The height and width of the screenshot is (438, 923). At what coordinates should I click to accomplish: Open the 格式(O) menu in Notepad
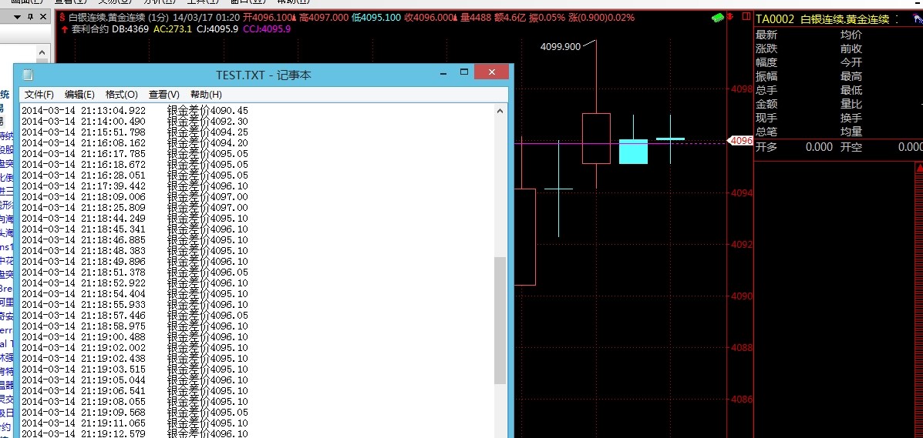point(121,94)
